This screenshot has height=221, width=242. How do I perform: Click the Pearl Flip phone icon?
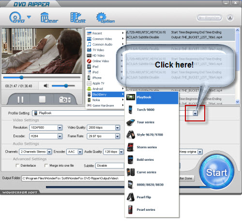pyautogui.click(x=131, y=197)
